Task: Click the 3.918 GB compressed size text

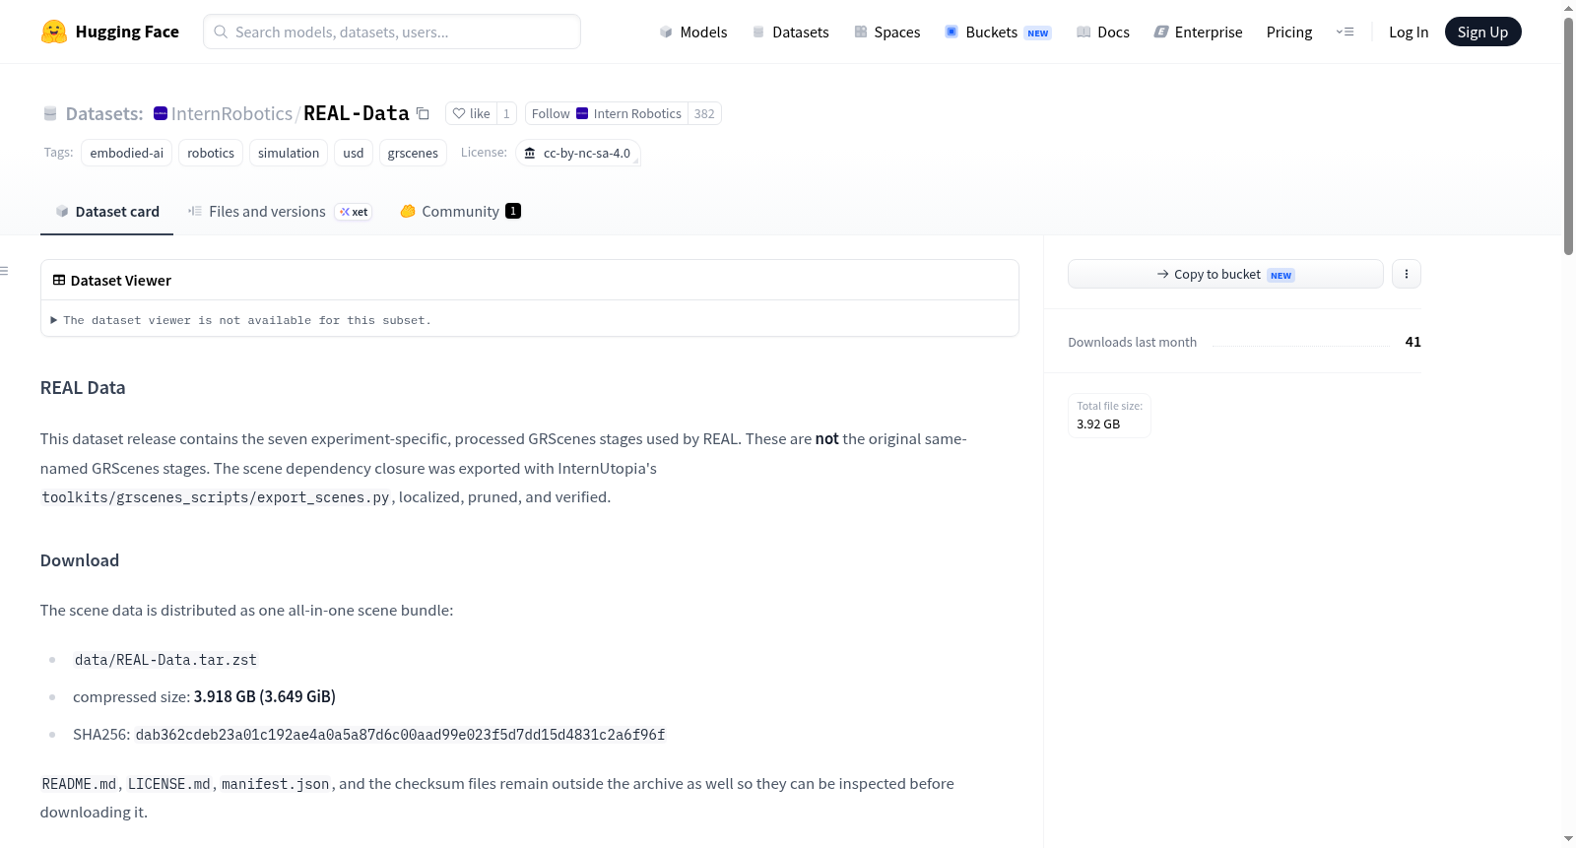Action: (x=265, y=696)
